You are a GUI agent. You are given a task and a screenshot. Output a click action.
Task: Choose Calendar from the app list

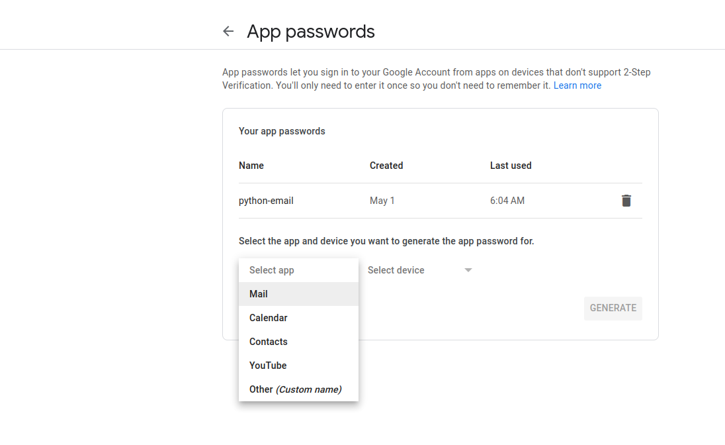coord(298,318)
